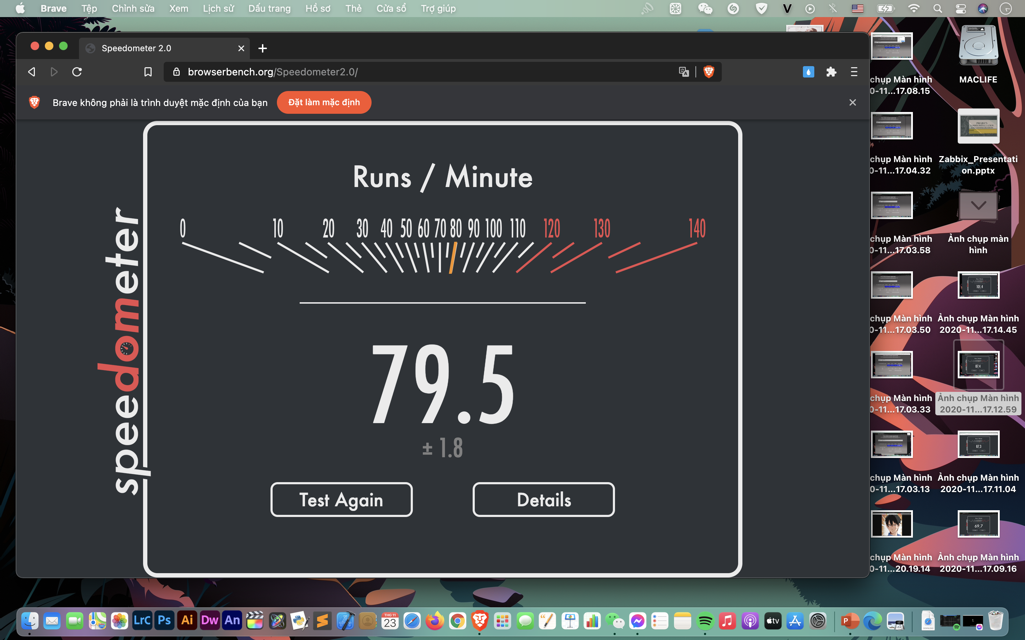The width and height of the screenshot is (1025, 640).
Task: Open macOS Control Center toggles in menu bar
Action: pyautogui.click(x=960, y=9)
